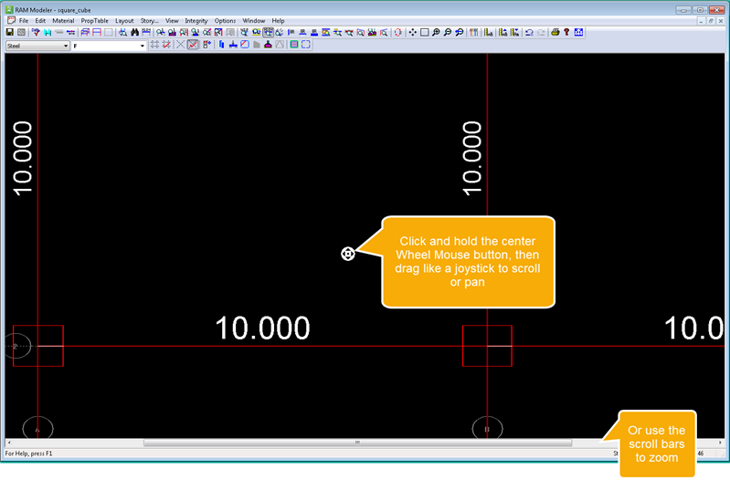This screenshot has height=480, width=730.
Task: Click the Zoom Out magnifier with minus
Action: pos(448,32)
